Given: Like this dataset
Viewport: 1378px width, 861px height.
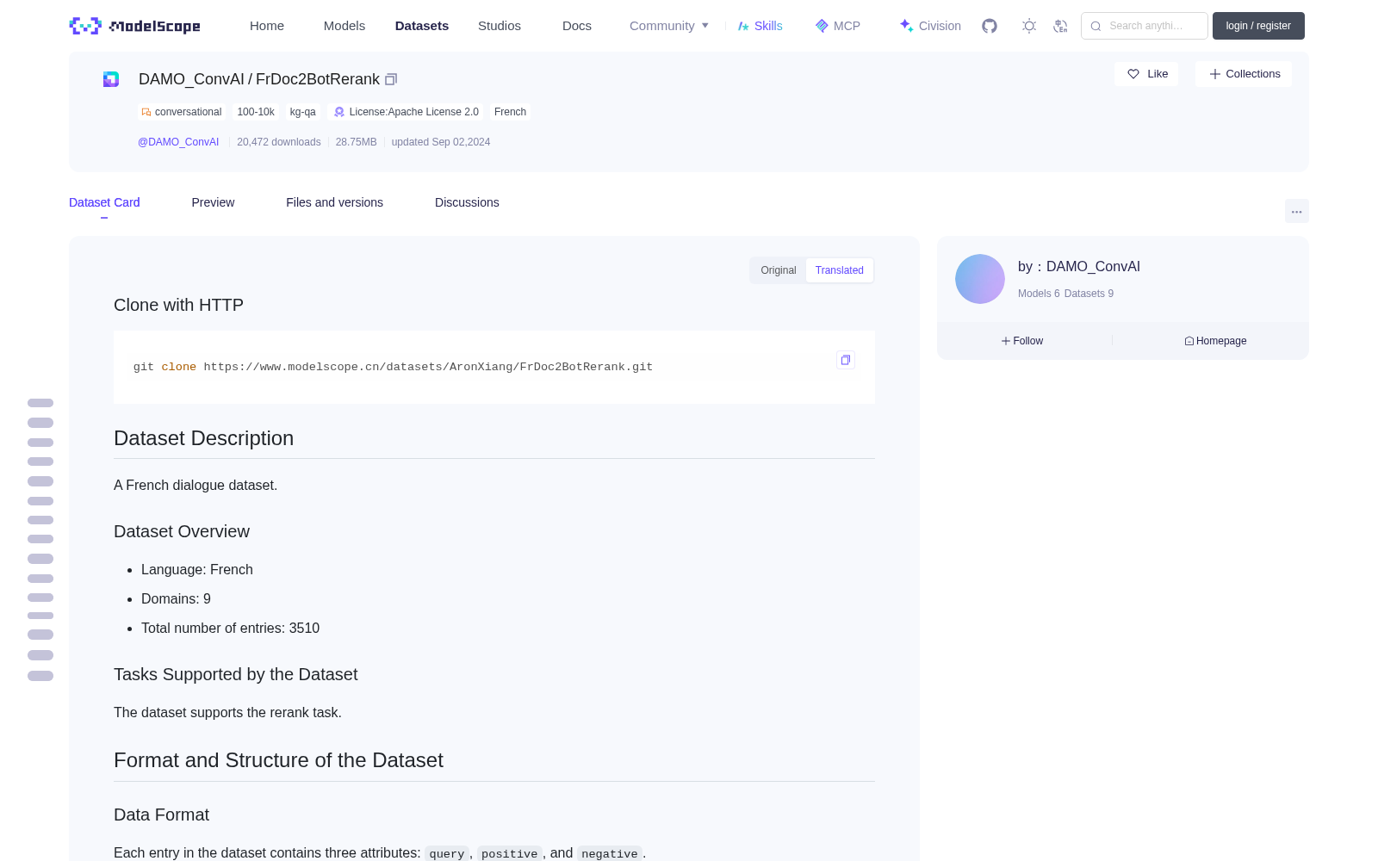Looking at the screenshot, I should [1146, 74].
